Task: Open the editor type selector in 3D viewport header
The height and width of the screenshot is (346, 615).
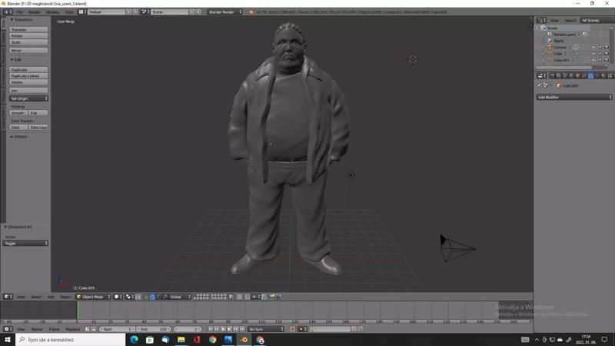Action: 8,297
